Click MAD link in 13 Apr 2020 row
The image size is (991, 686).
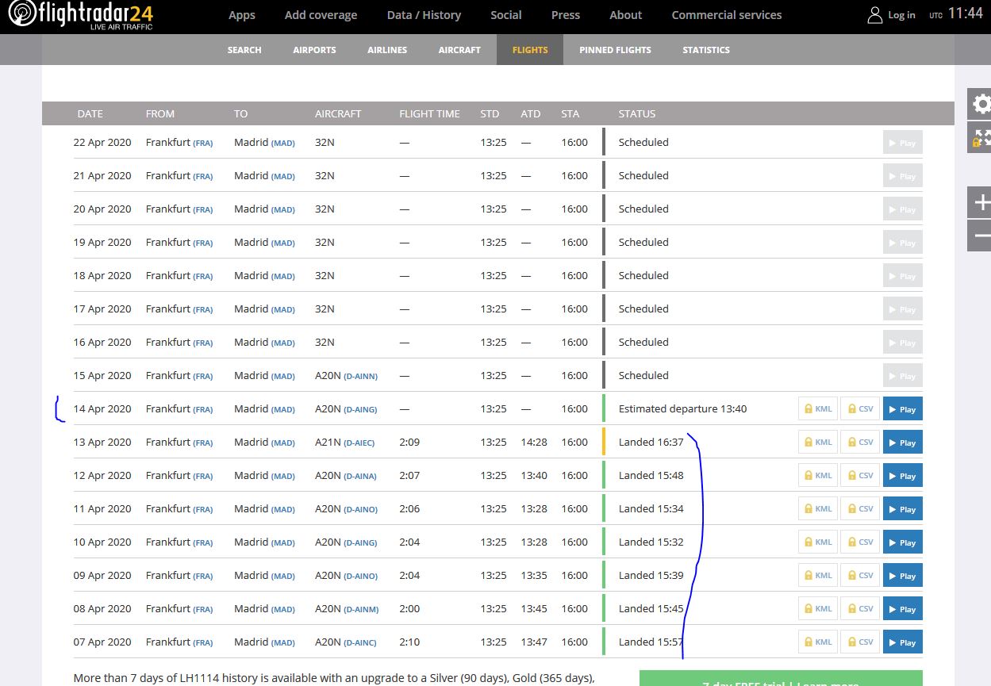point(283,443)
